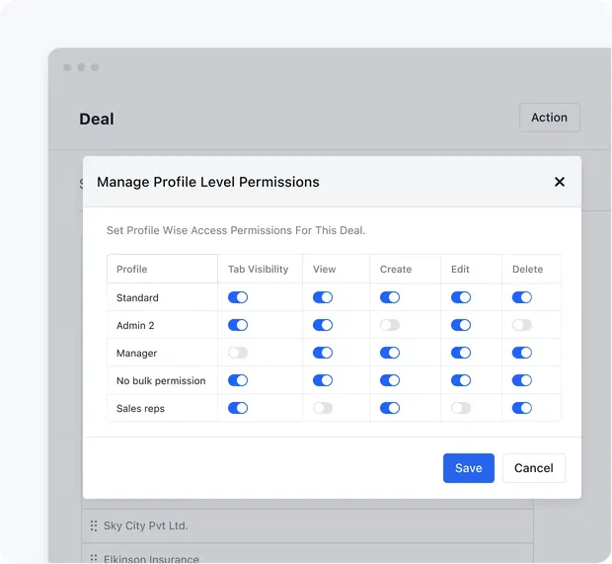
Task: Toggle Tab Visibility for Admin 2 profile
Action: pos(238,325)
